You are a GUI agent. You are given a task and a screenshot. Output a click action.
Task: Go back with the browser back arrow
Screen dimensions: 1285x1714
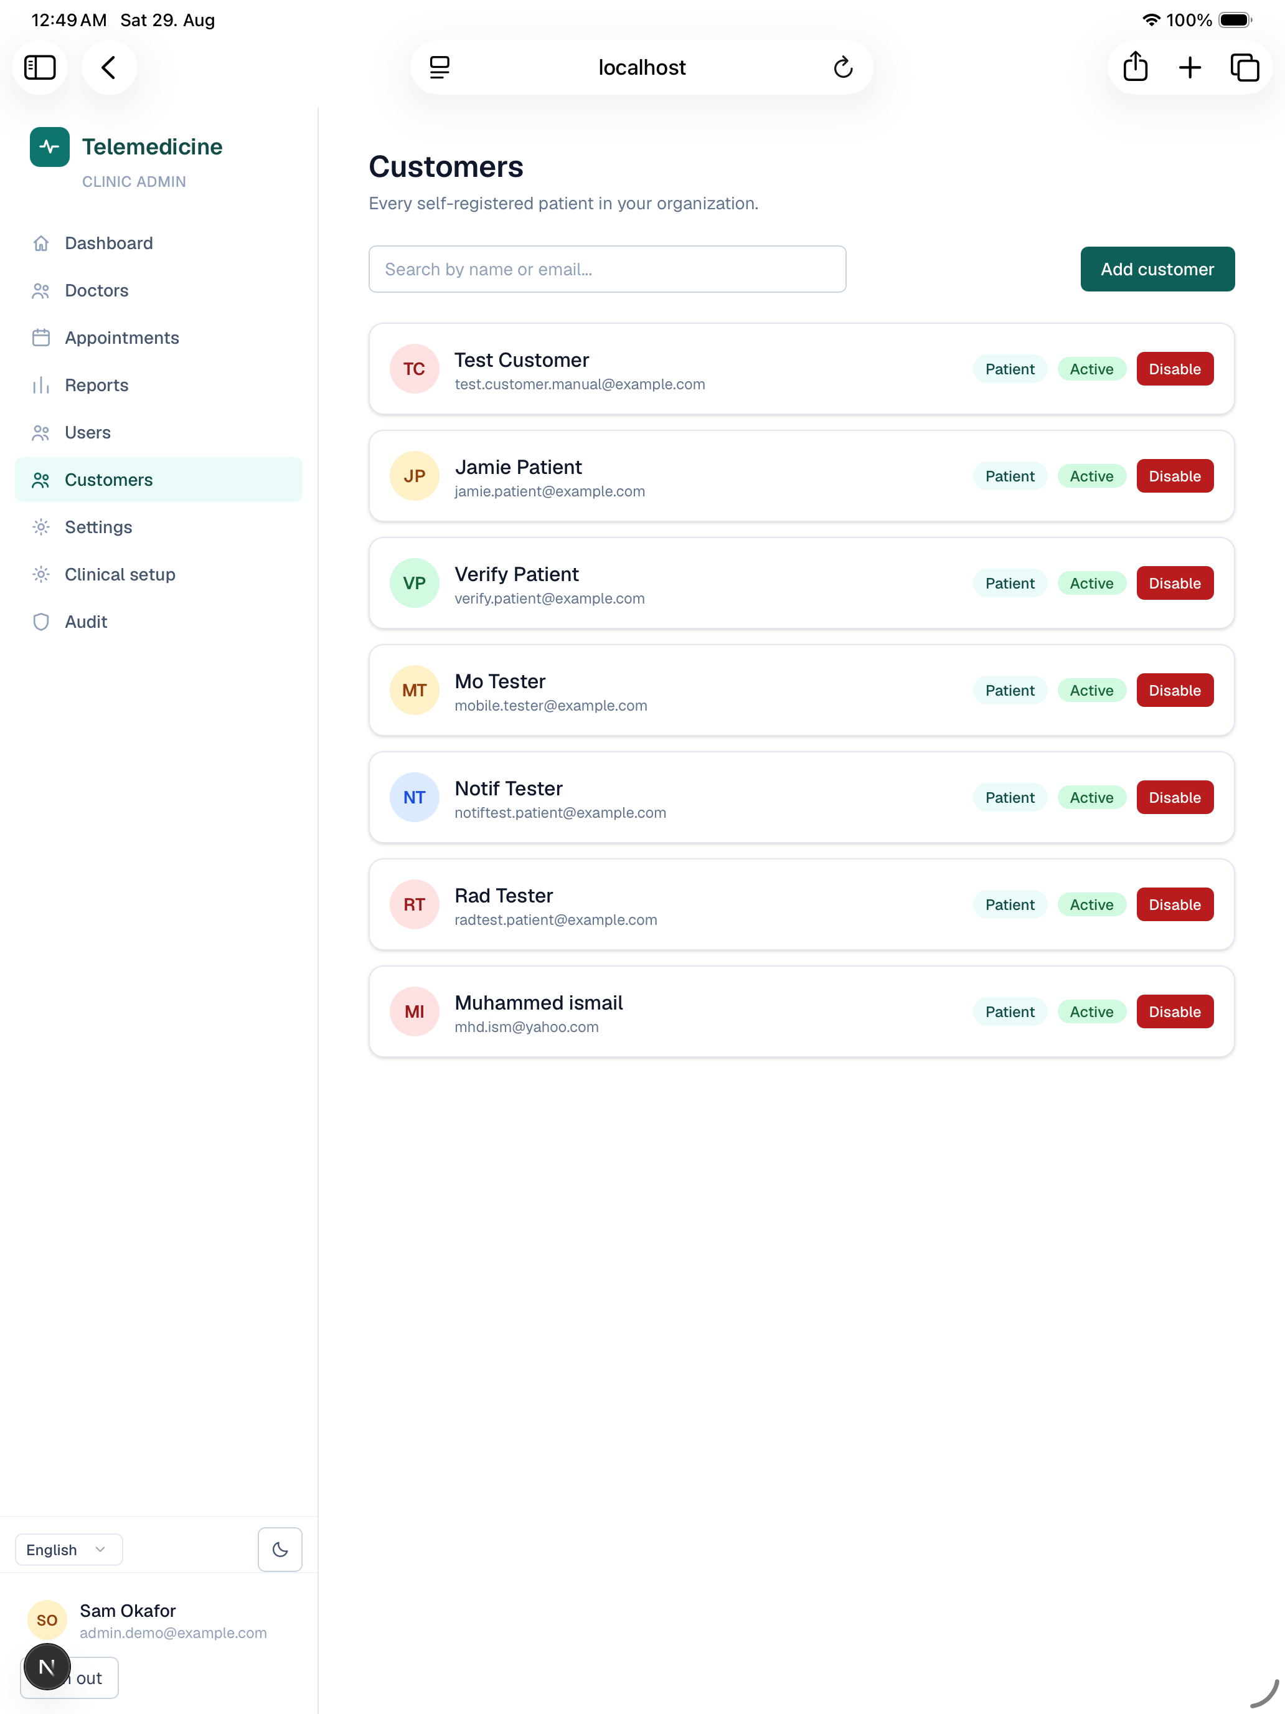click(x=109, y=67)
